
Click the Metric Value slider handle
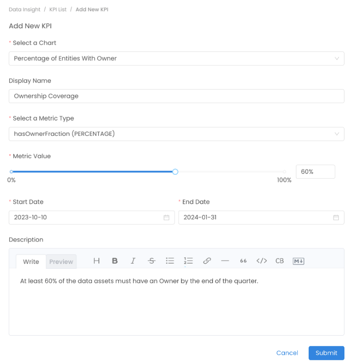click(x=175, y=172)
